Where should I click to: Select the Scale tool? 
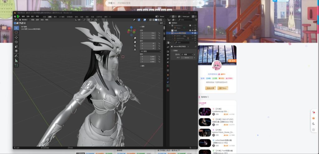[16, 46]
